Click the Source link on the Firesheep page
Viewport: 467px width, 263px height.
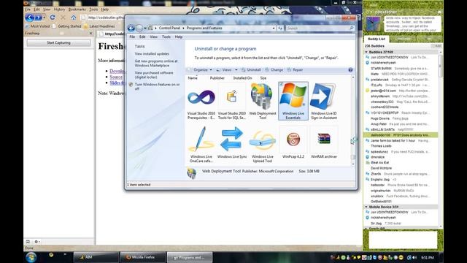116,77
